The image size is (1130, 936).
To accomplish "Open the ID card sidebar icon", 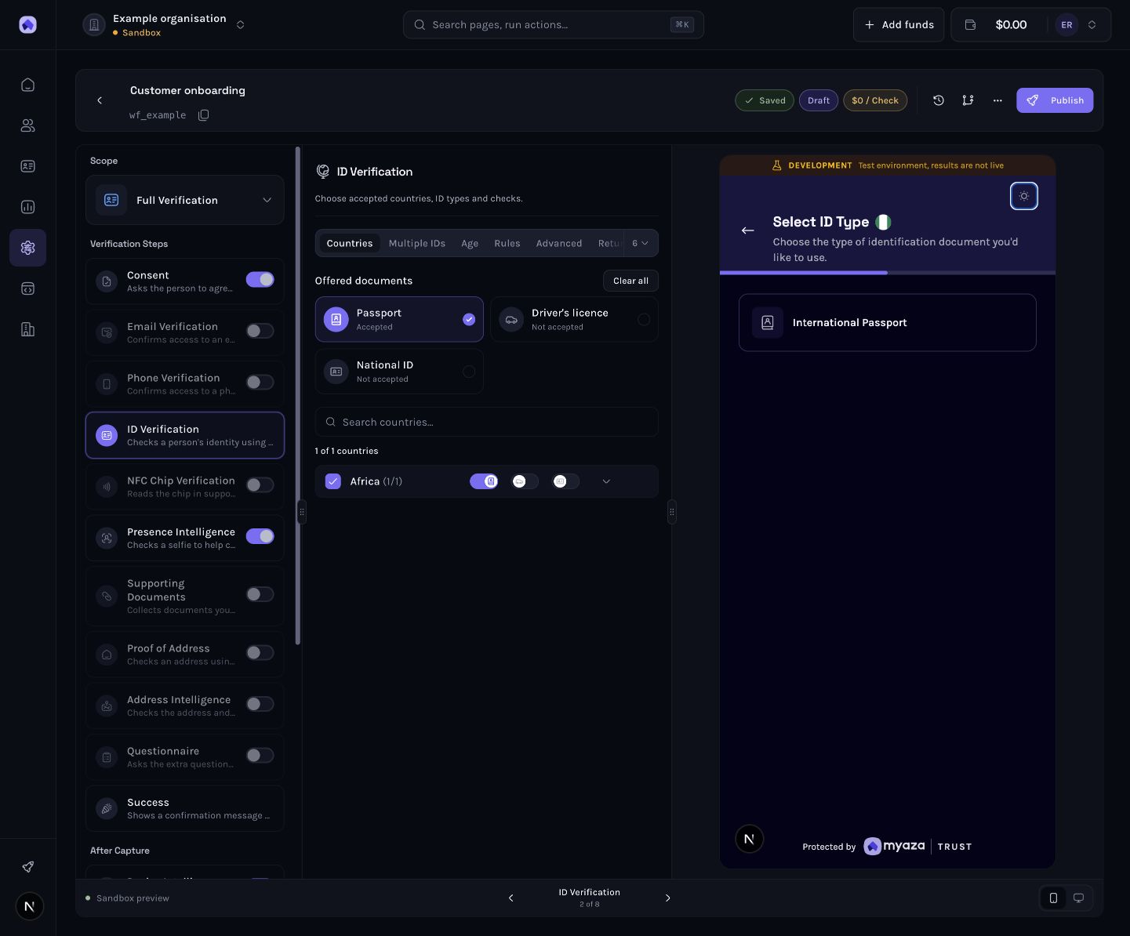I will (x=27, y=166).
